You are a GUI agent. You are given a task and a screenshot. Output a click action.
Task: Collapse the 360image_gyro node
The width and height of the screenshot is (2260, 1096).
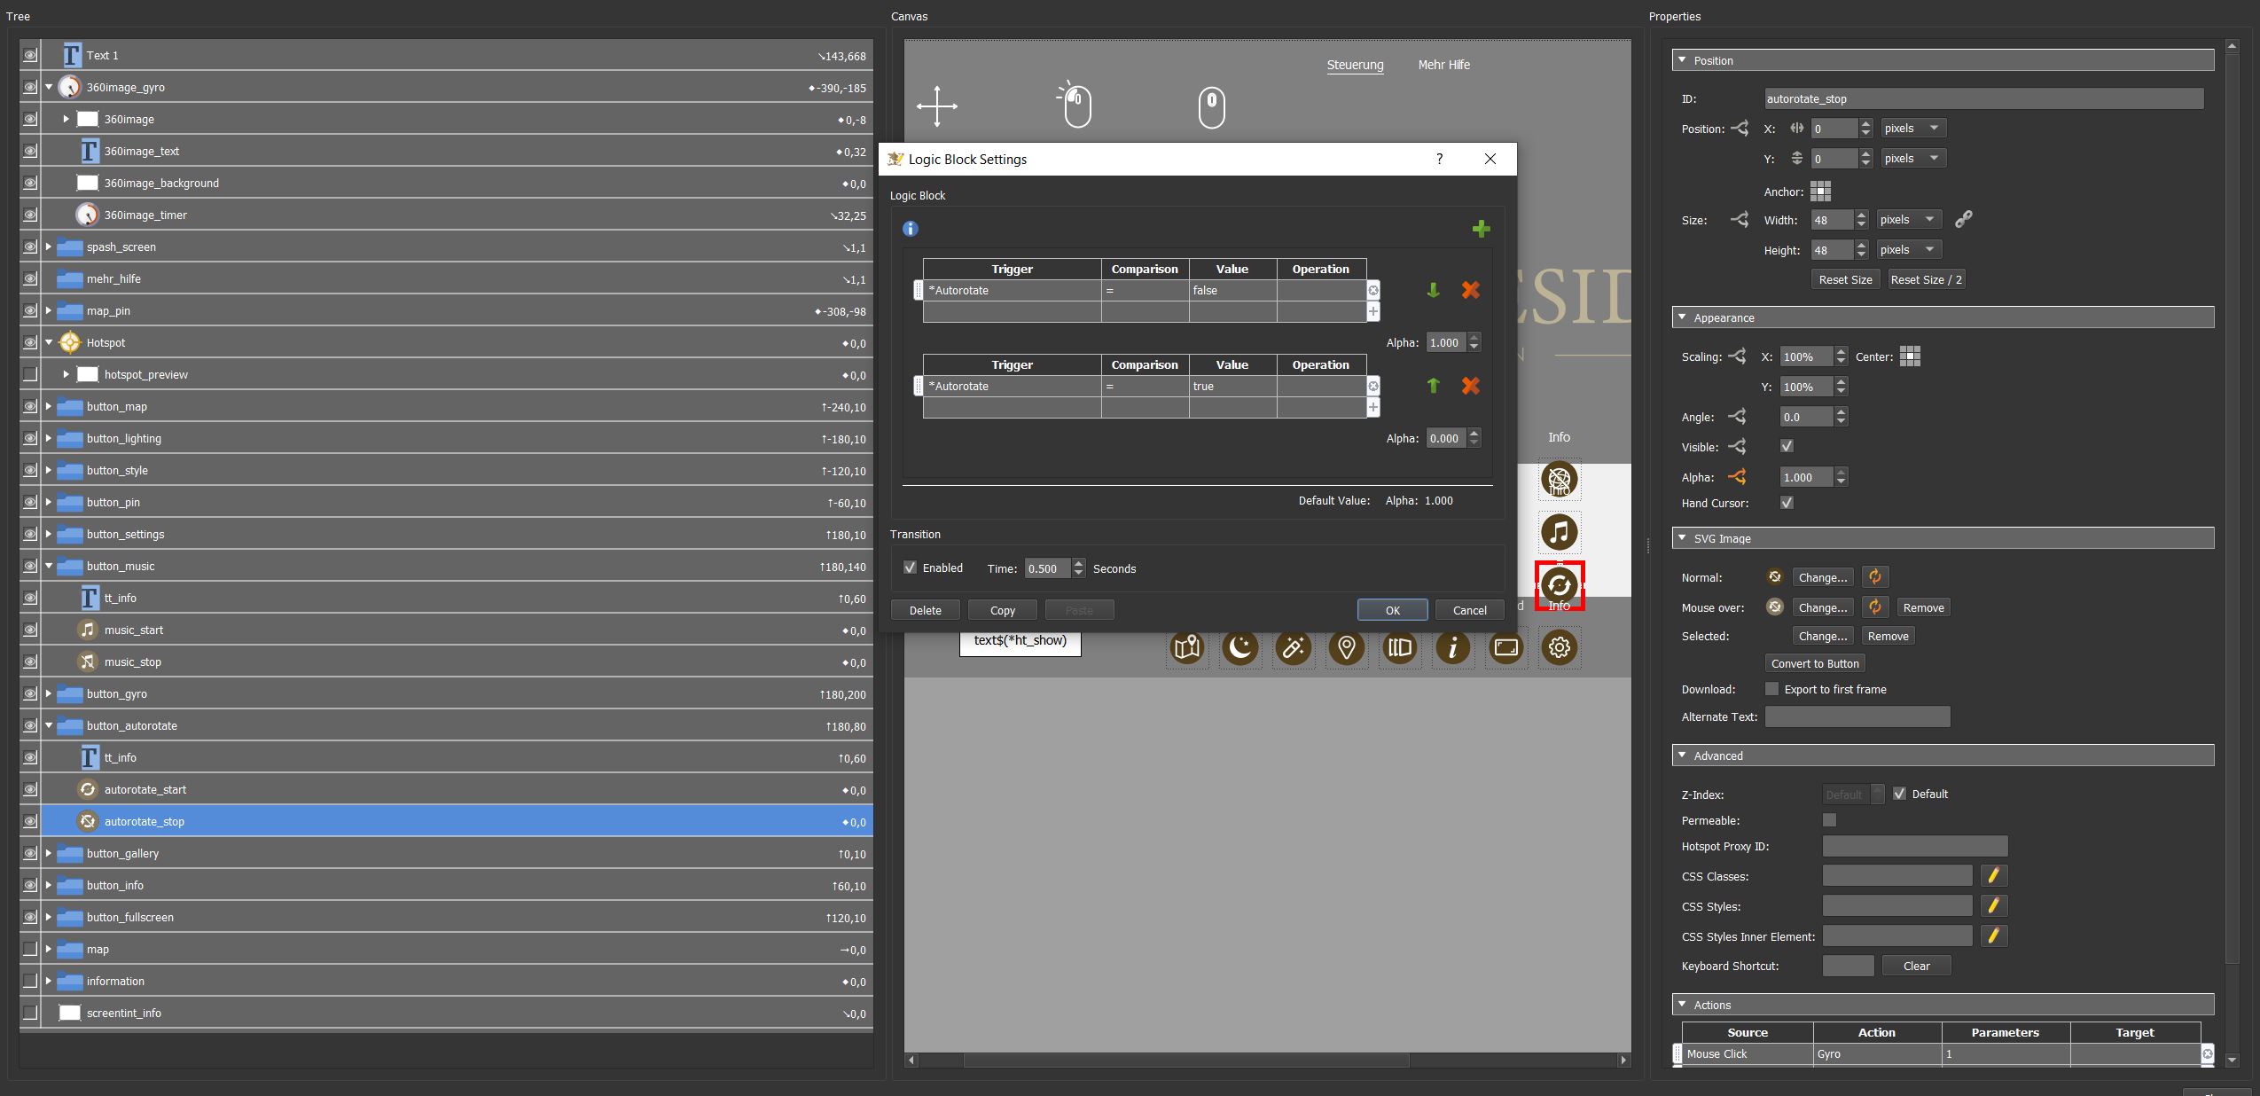49,87
